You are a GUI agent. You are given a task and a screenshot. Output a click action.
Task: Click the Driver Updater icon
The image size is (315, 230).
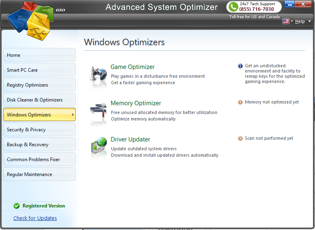click(98, 148)
